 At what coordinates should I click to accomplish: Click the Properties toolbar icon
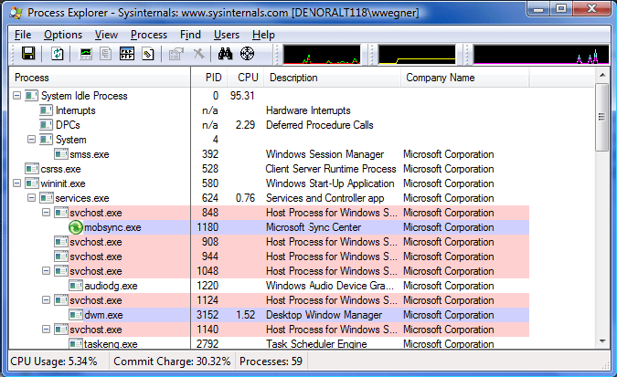pos(176,54)
